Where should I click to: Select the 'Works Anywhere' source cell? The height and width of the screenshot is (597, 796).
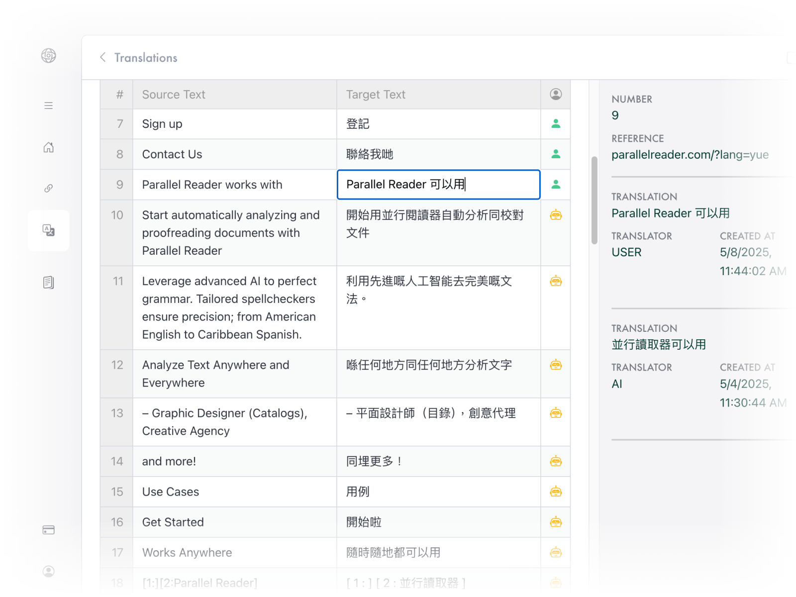tap(235, 552)
